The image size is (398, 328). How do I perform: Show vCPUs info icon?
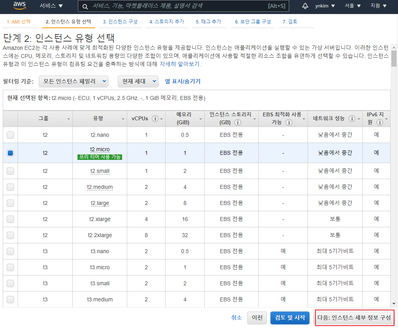(x=155, y=118)
